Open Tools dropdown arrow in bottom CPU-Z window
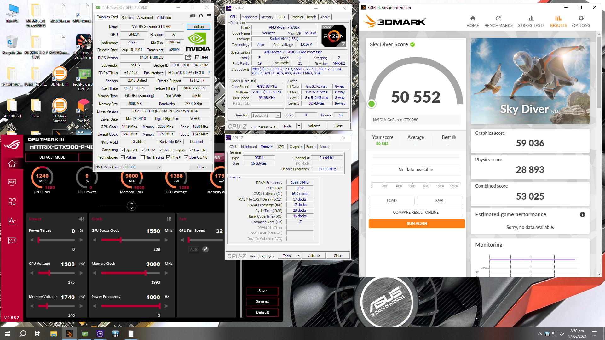605x340 pixels. tap(298, 256)
